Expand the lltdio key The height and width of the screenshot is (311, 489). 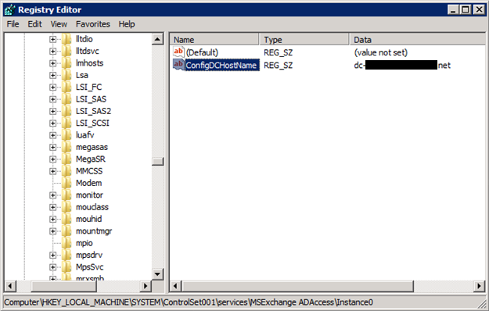(x=52, y=39)
